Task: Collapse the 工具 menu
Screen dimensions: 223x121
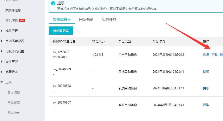Action: click(x=2, y=82)
